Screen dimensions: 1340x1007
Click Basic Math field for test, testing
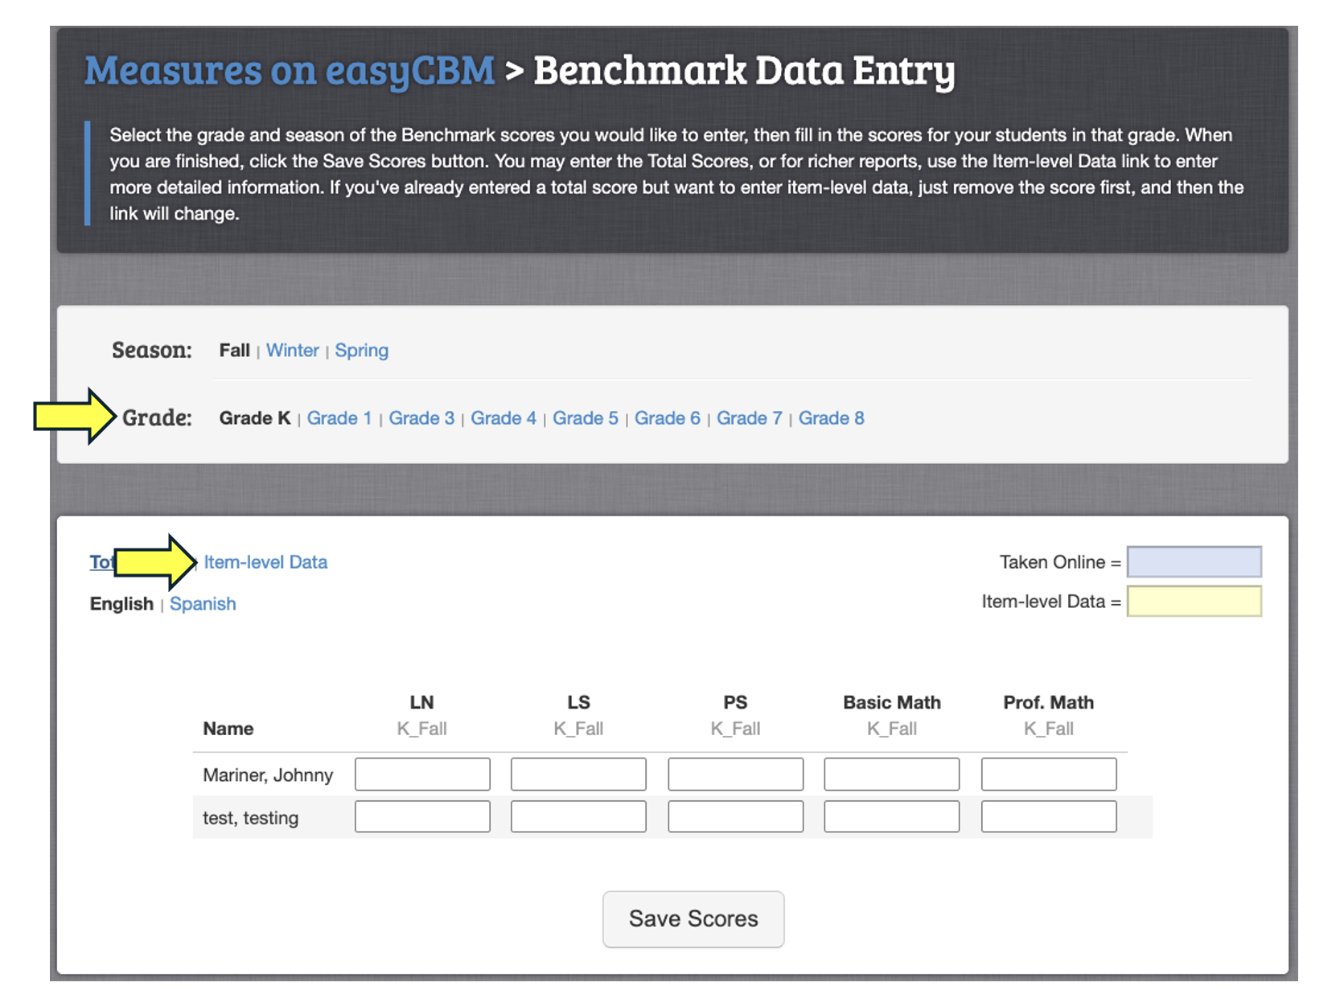click(892, 816)
